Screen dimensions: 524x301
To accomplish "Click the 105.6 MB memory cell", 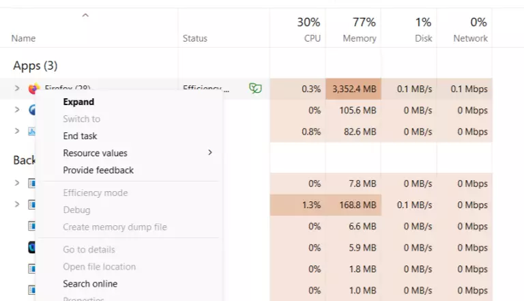I will coord(353,111).
